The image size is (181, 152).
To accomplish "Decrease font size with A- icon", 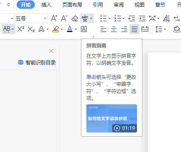I will 64,18.
